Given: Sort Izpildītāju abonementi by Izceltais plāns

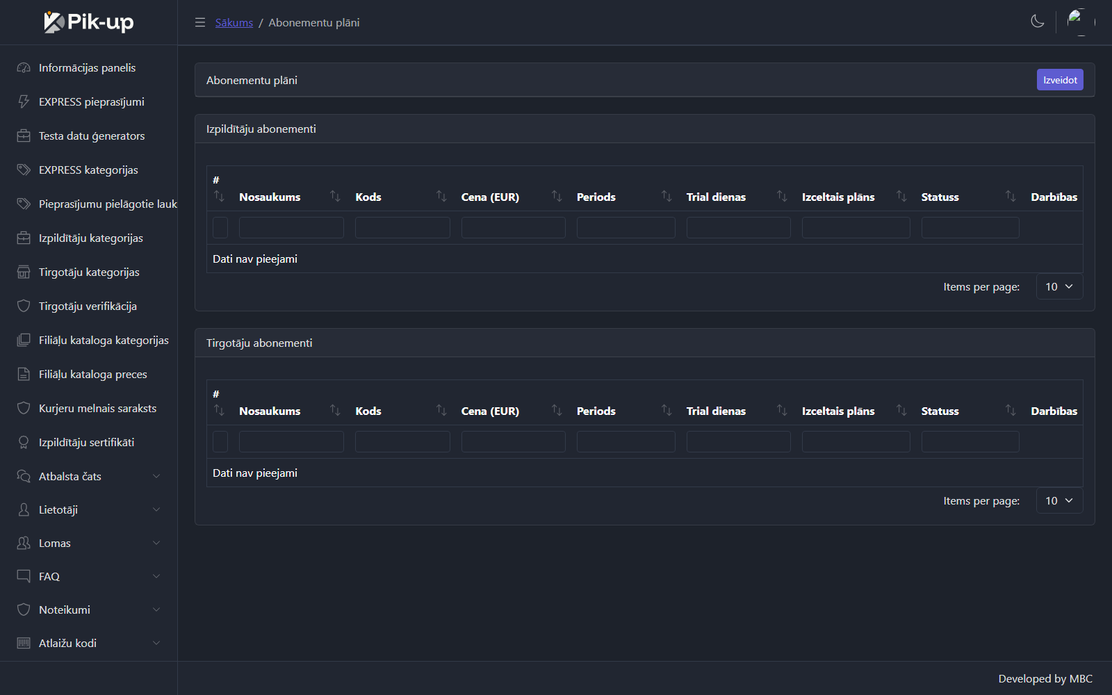Looking at the screenshot, I should 901,197.
